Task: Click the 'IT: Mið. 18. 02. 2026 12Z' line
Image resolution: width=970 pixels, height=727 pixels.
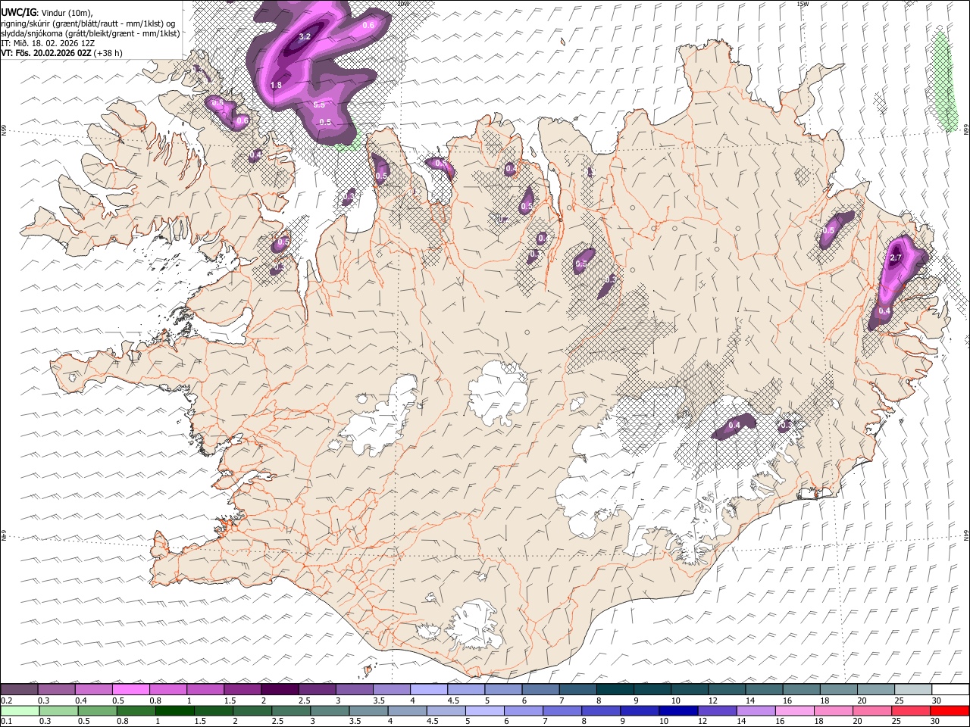Action: pos(48,43)
